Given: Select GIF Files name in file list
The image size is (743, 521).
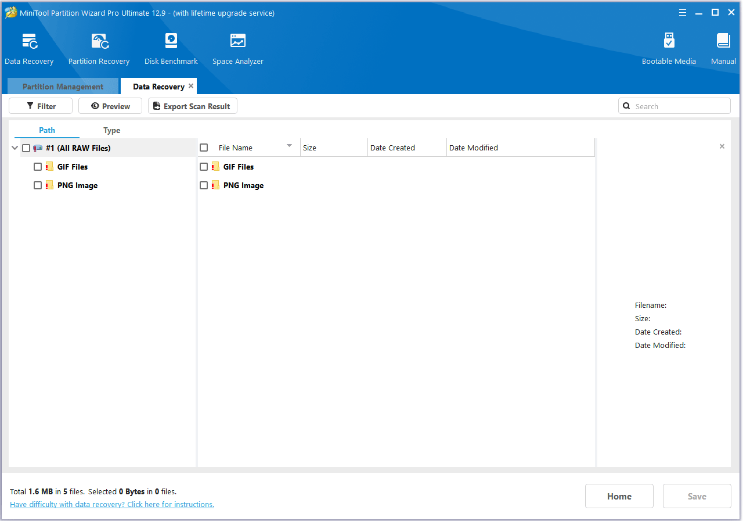Looking at the screenshot, I should coord(239,167).
